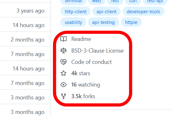
Task: View the 4k stars list
Action: pos(81,73)
